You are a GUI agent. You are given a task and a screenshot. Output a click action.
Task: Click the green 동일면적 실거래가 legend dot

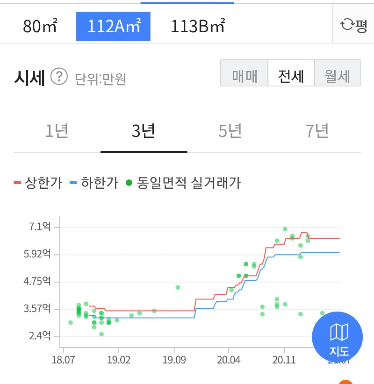129,183
